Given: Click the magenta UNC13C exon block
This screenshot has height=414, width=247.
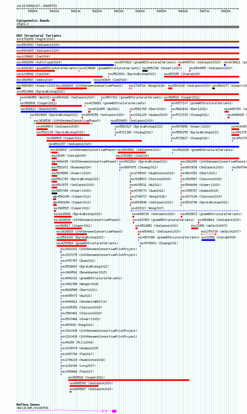Looking at the screenshot, I should pos(114,411).
